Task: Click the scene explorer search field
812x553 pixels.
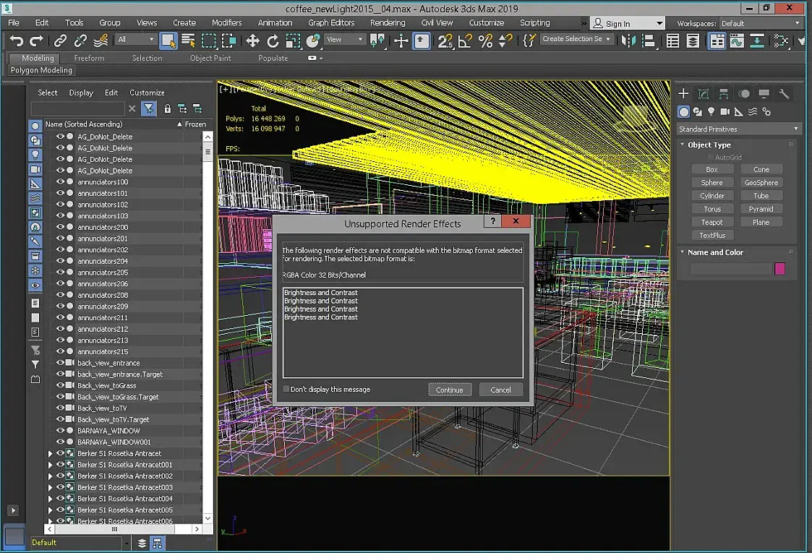Action: [77, 108]
